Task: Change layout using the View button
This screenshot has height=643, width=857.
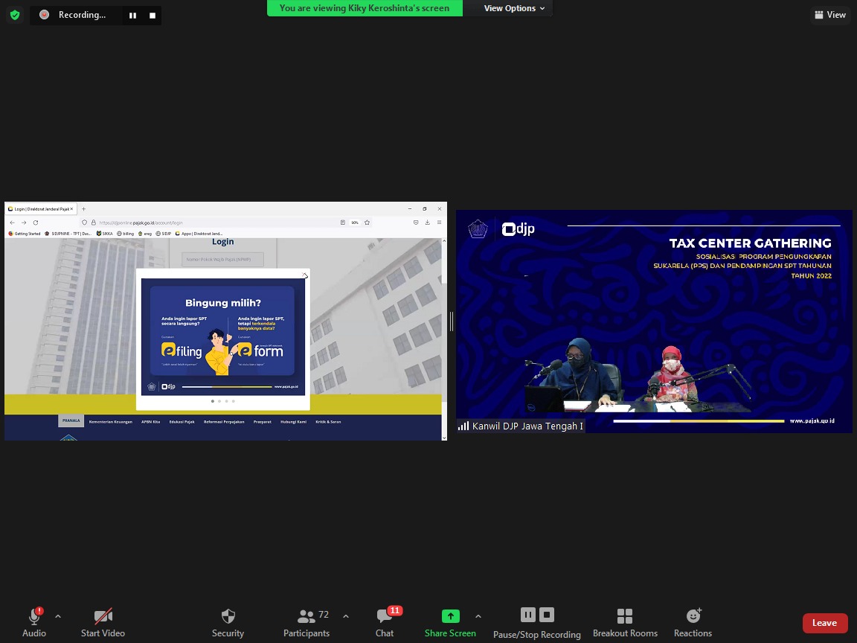Action: pos(830,15)
